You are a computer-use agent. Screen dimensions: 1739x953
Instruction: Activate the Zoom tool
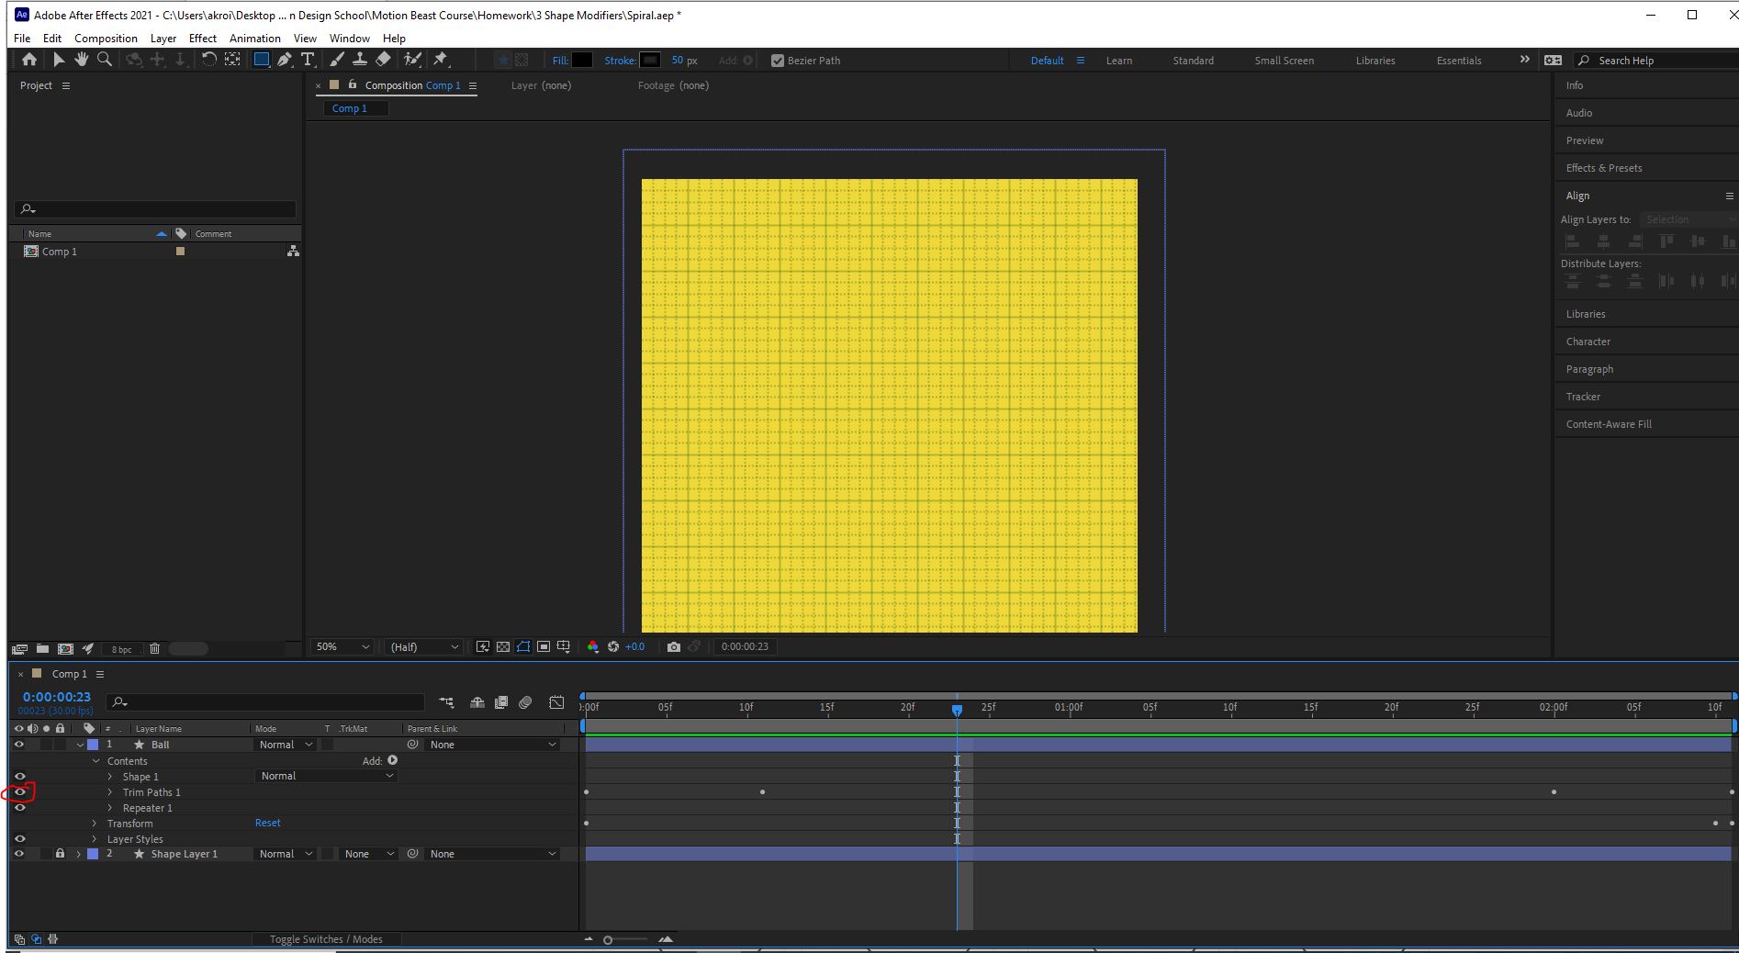[105, 60]
